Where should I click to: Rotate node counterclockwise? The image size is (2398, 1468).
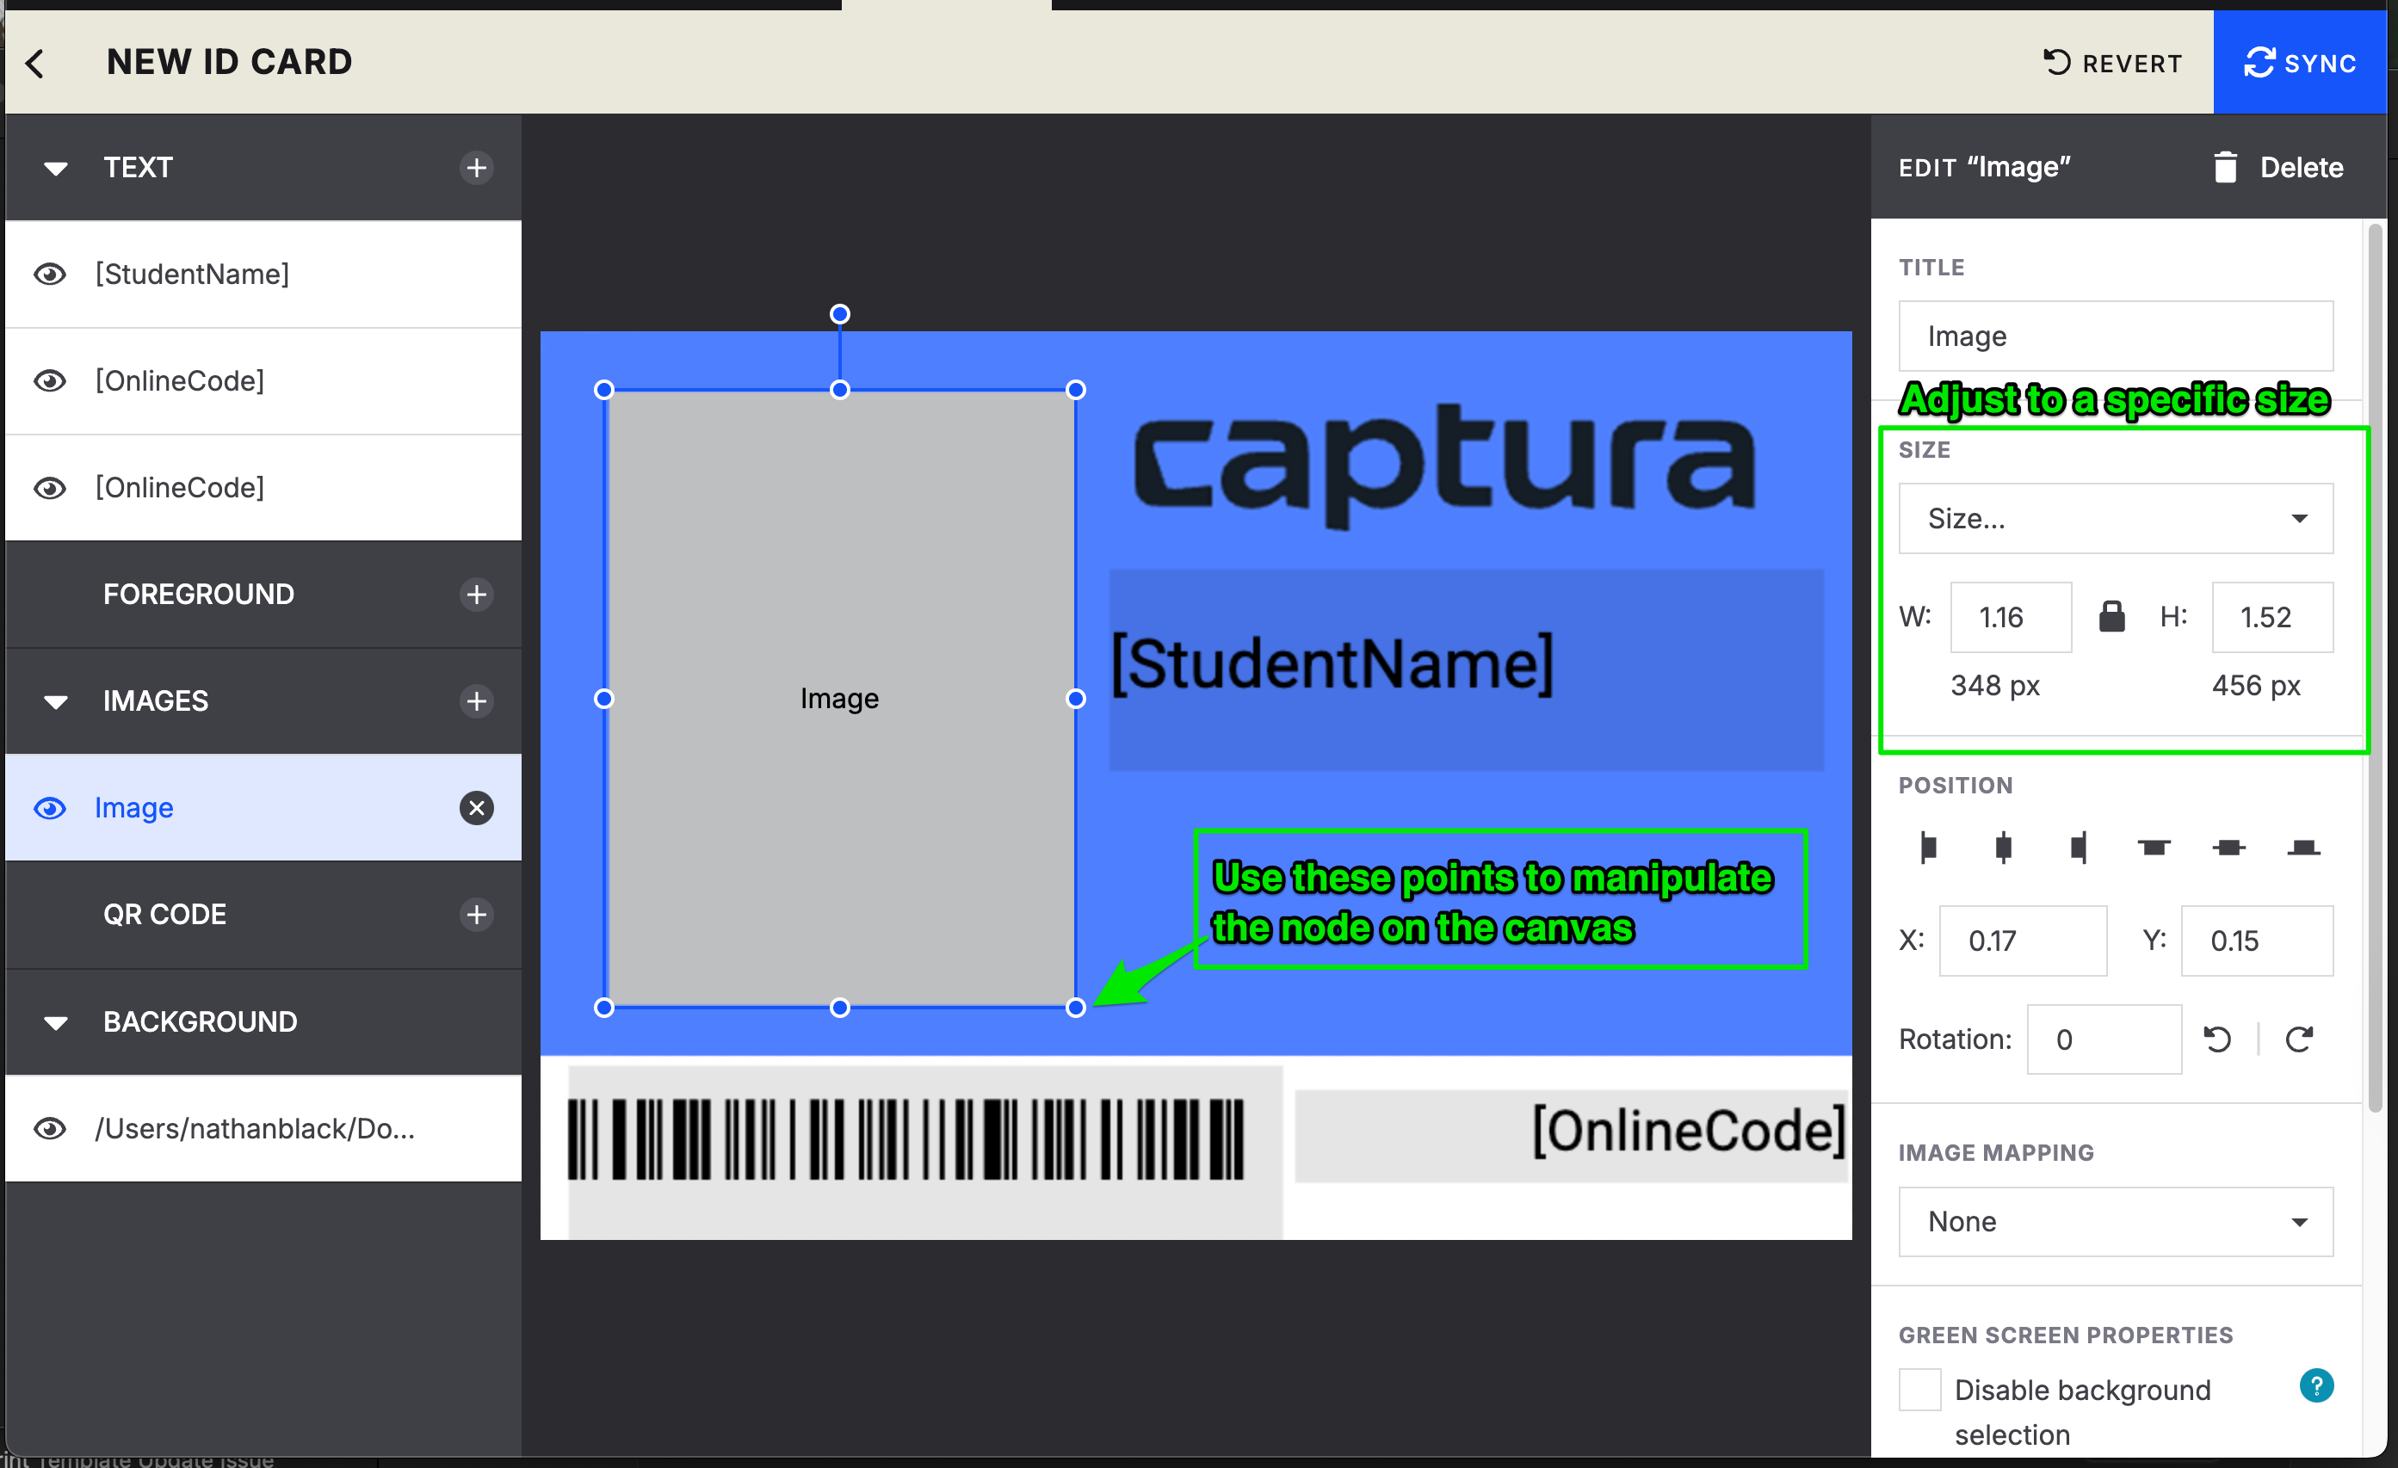tap(2218, 1040)
